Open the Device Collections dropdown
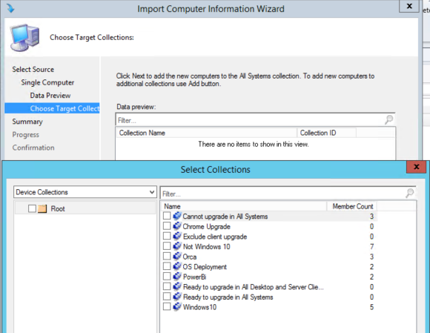 (x=85, y=192)
